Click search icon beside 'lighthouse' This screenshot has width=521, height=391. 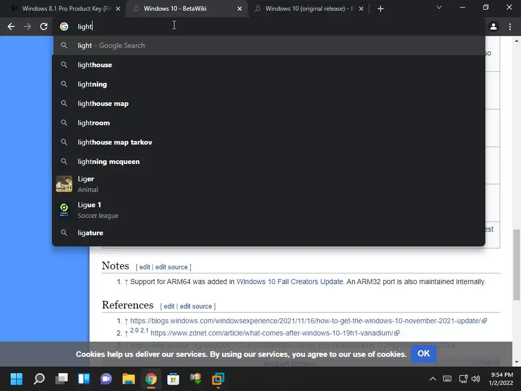(x=64, y=65)
